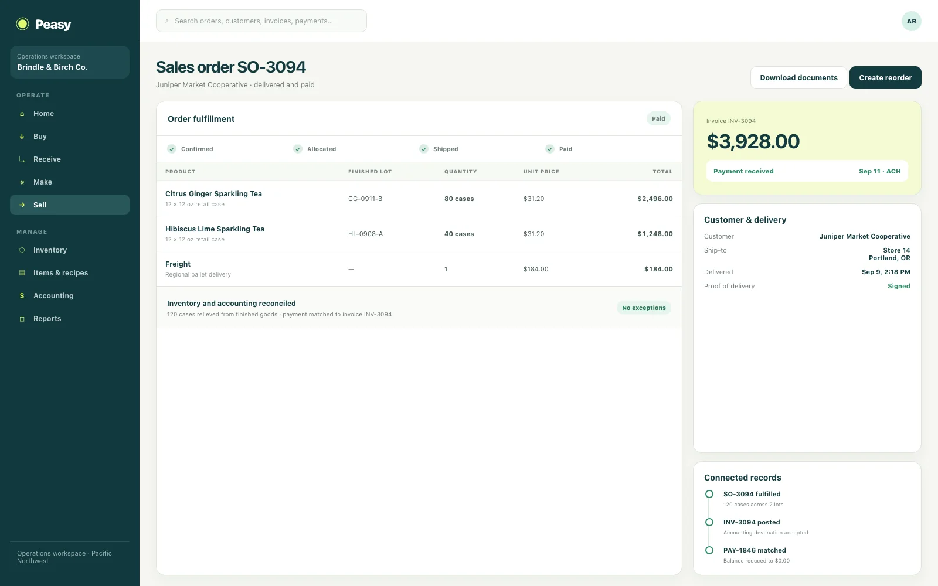Click the Peasy logo icon

coord(22,24)
